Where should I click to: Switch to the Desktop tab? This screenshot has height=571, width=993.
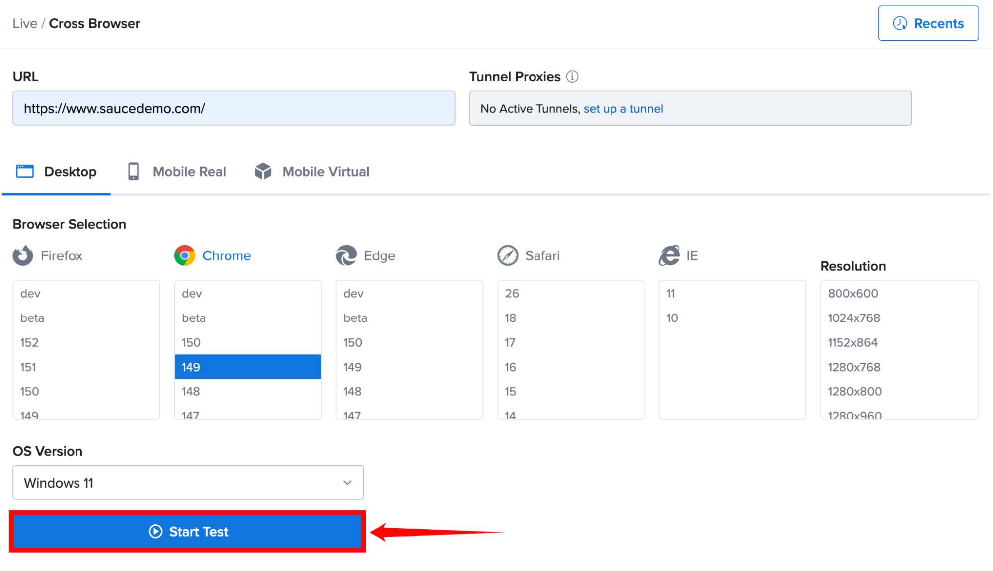pos(56,172)
